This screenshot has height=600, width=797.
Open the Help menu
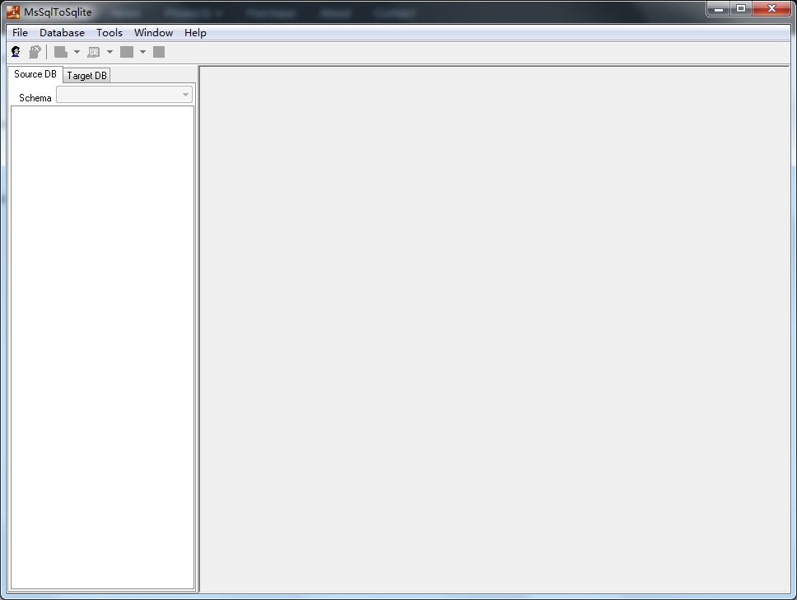pos(195,33)
